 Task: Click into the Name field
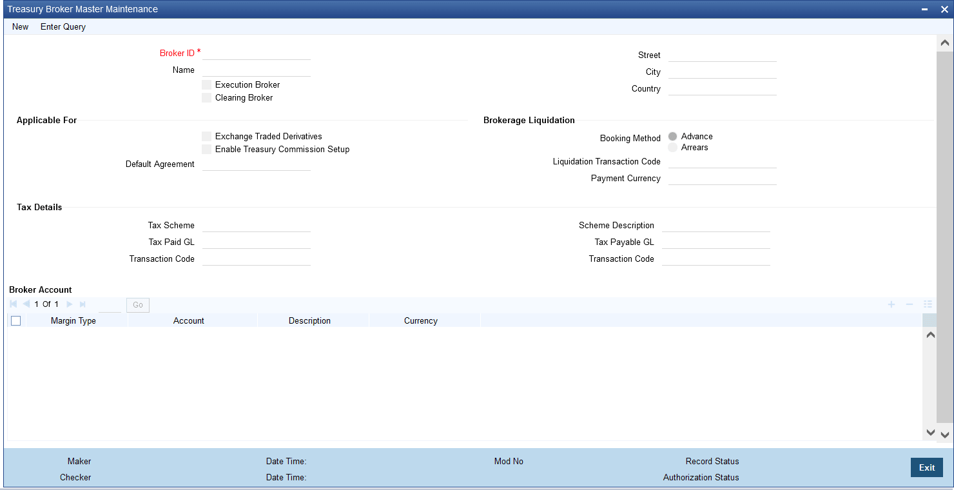click(257, 70)
